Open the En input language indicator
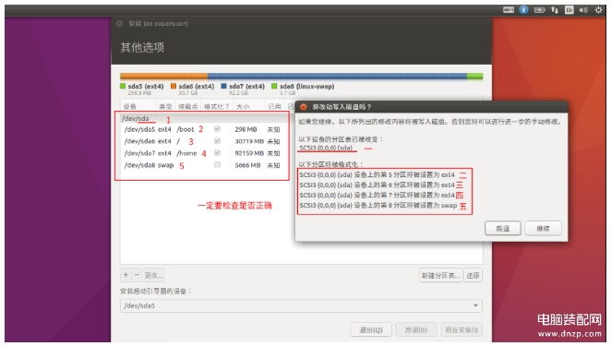This screenshot has height=346, width=611. (569, 10)
